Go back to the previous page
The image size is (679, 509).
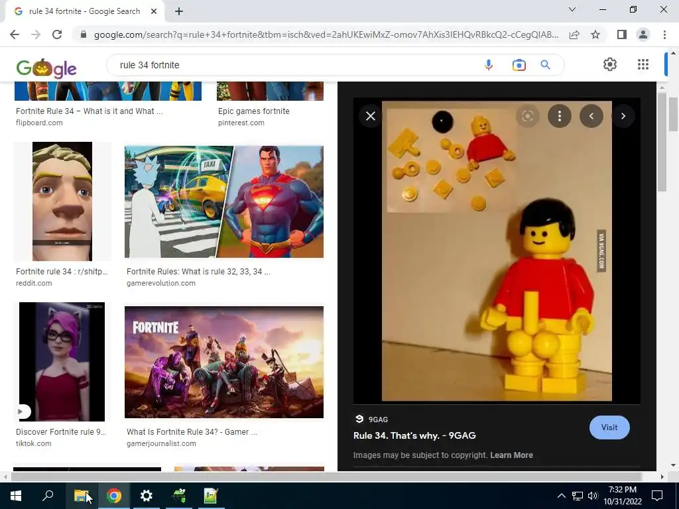tap(15, 34)
